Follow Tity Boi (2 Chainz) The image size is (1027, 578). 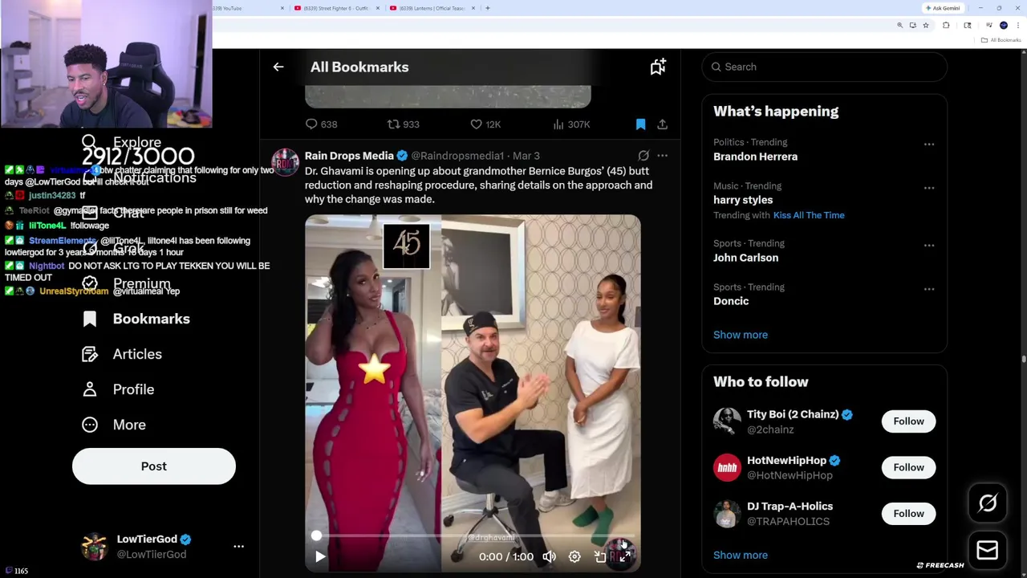click(x=908, y=421)
